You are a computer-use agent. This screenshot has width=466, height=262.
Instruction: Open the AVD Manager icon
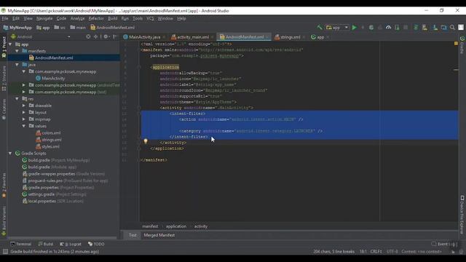424,28
